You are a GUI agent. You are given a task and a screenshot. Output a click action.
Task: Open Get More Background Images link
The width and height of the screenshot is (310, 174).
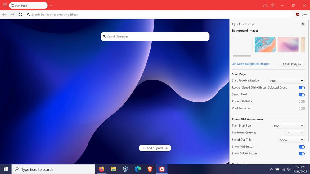coord(250,64)
